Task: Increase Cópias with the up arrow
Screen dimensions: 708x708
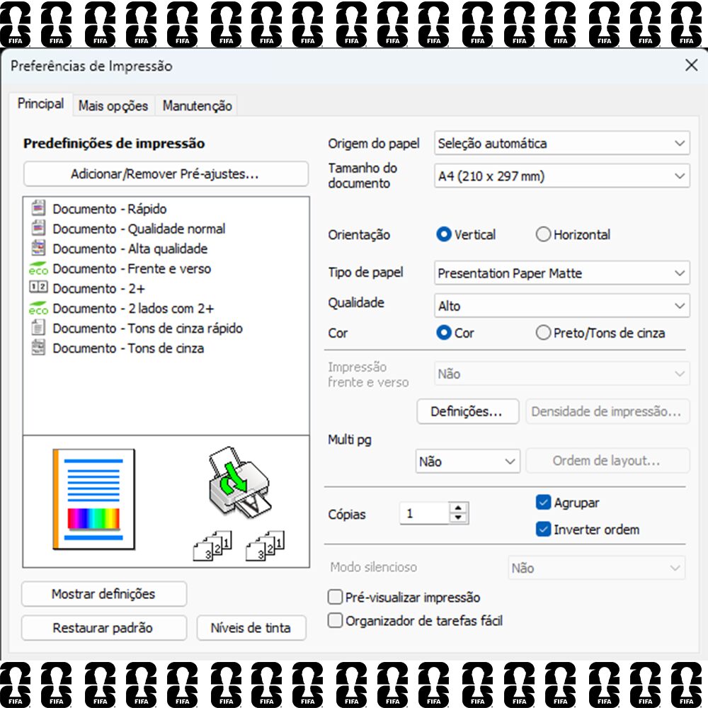Action: click(x=458, y=507)
